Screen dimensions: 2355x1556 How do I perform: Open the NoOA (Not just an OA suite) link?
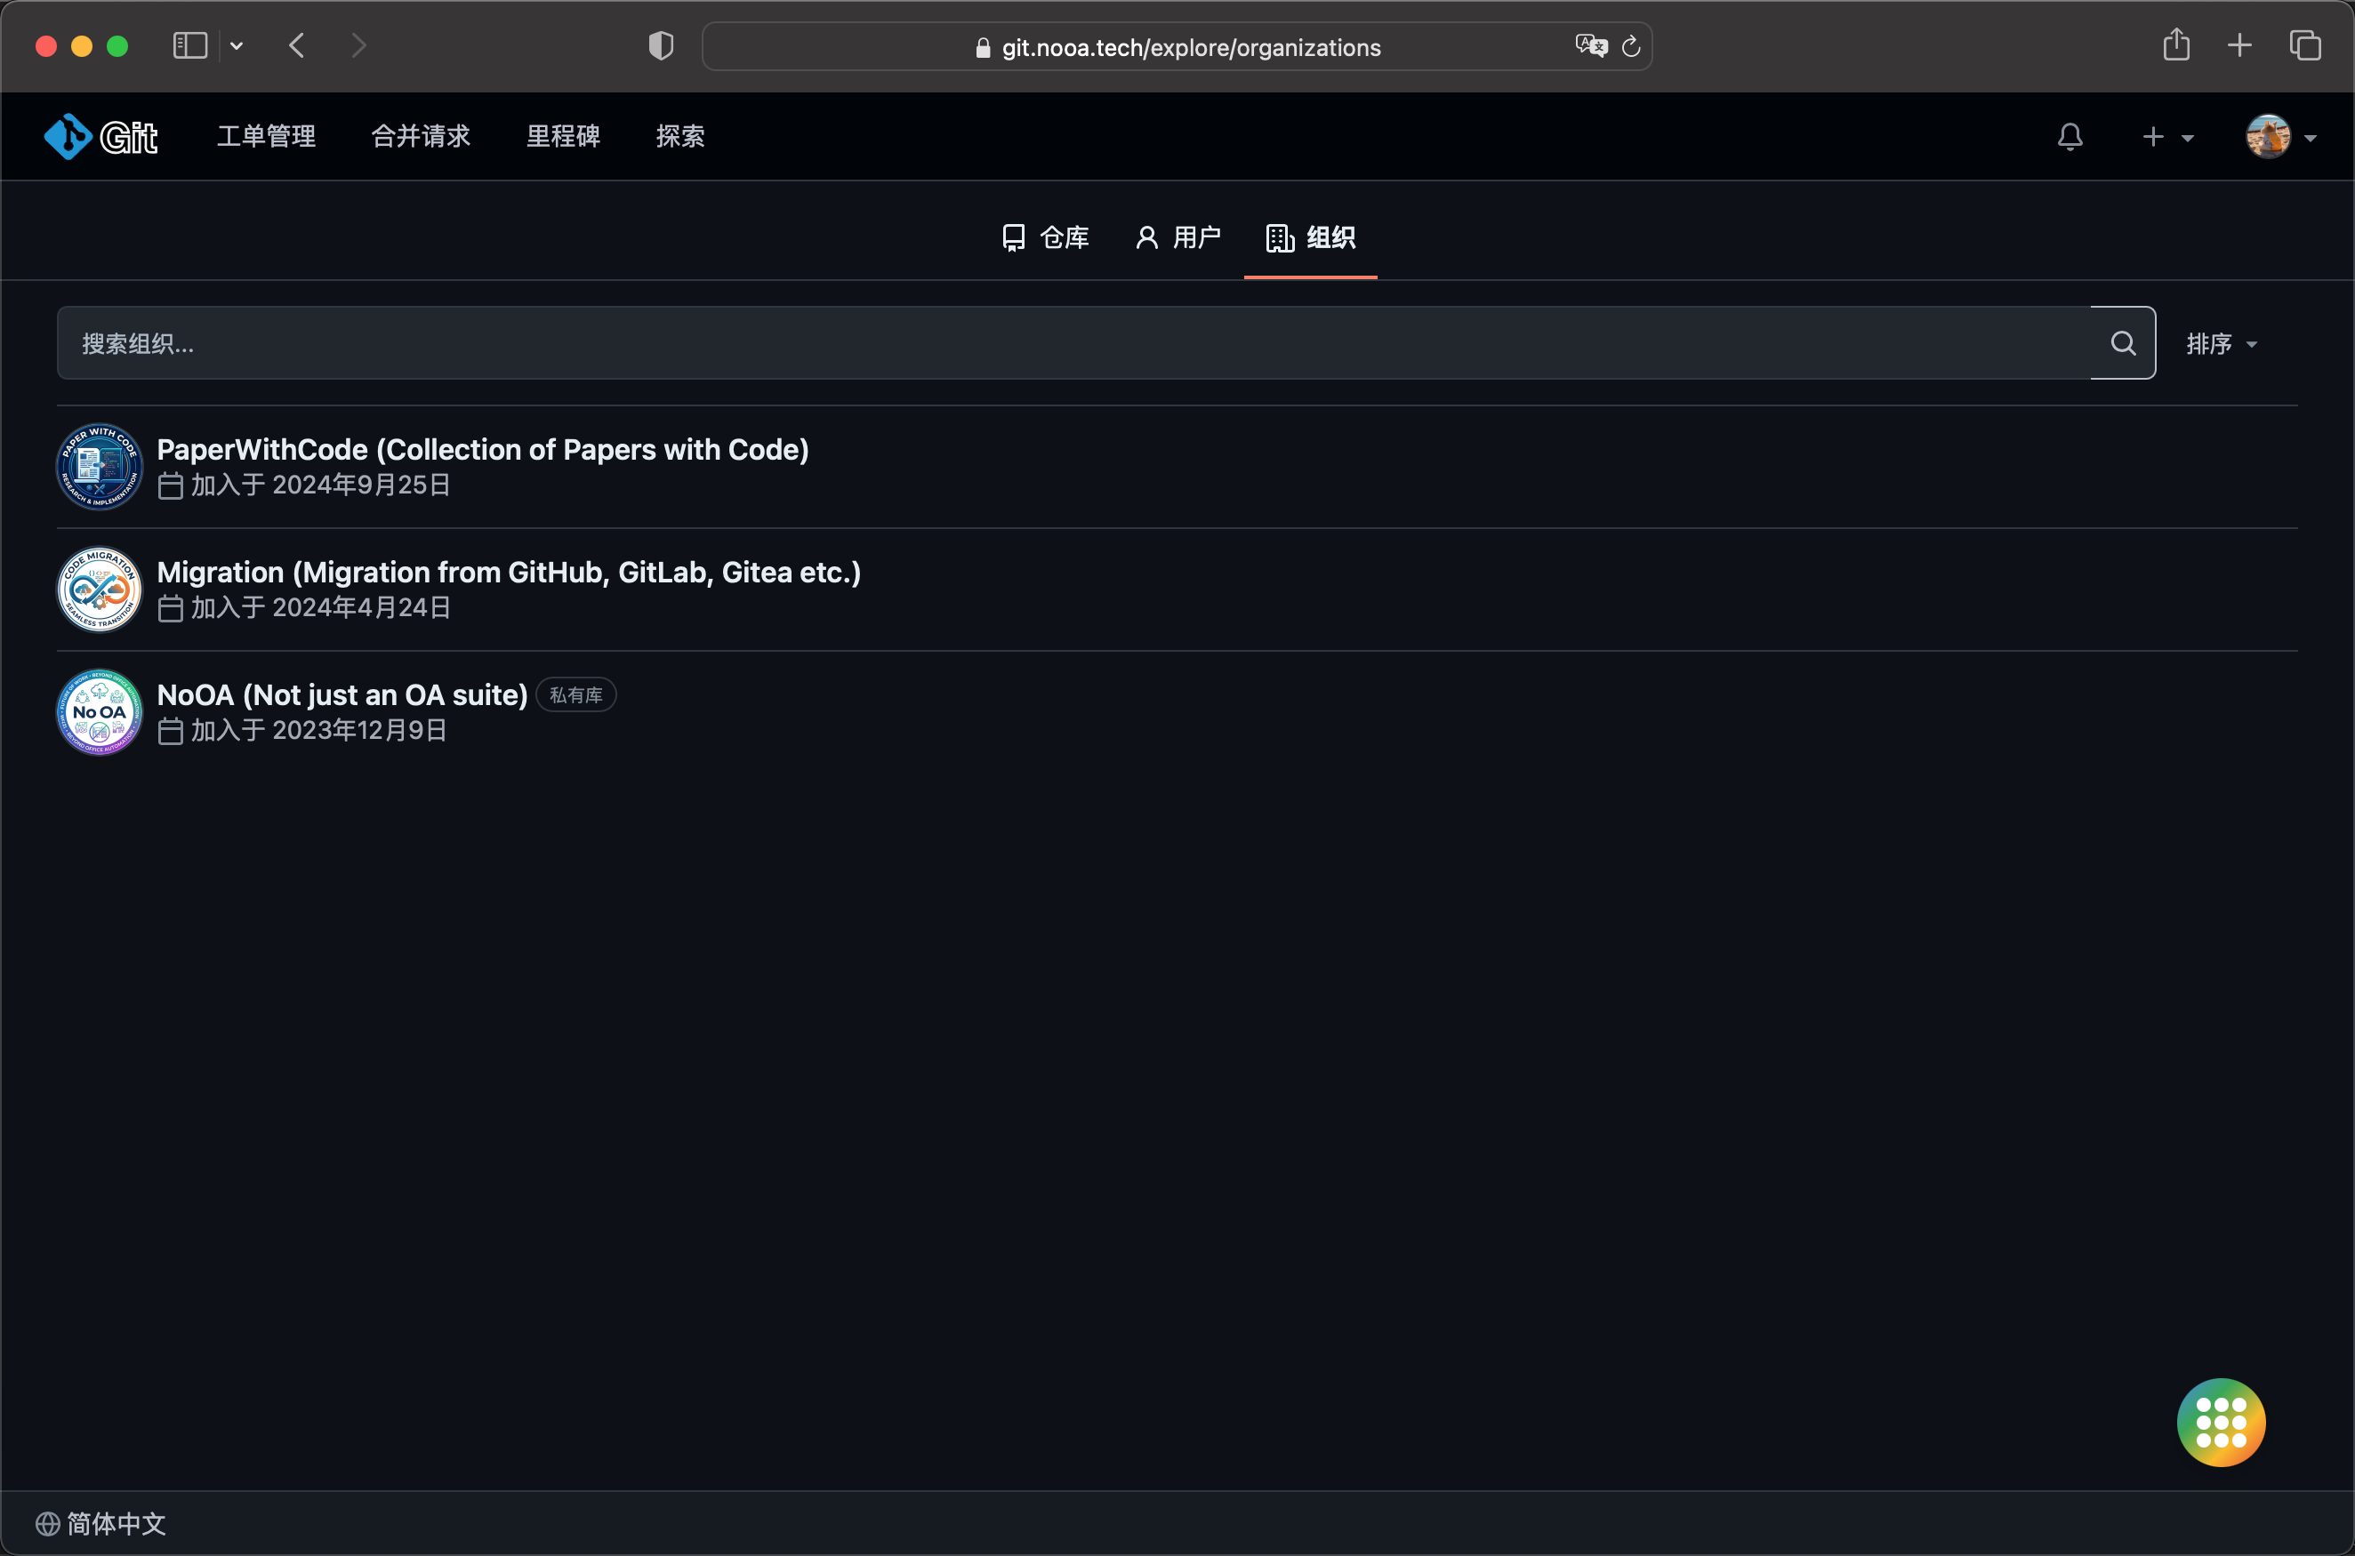[x=342, y=694]
